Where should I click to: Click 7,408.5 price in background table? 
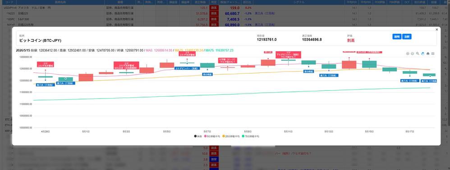[233, 19]
